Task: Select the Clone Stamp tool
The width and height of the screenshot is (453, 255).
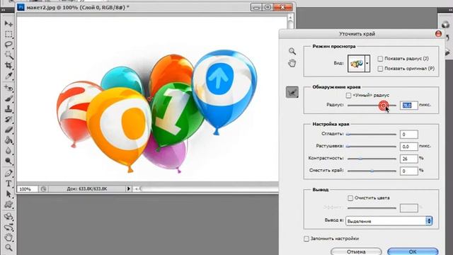Action: click(8, 108)
